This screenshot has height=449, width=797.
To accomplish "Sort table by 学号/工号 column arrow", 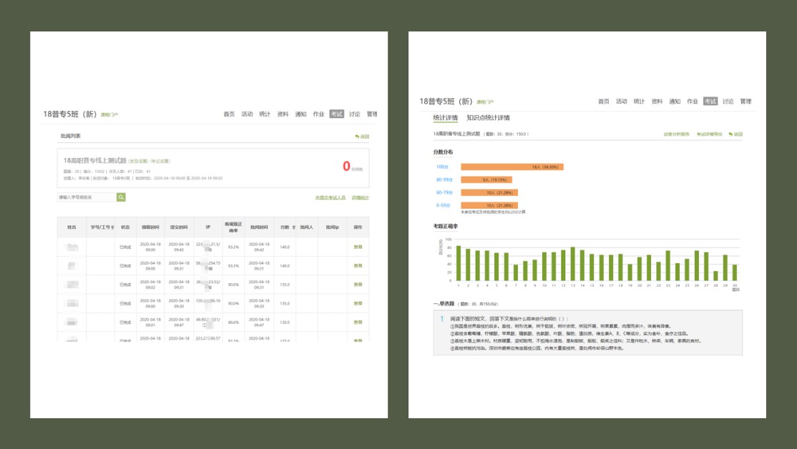I will (x=112, y=227).
